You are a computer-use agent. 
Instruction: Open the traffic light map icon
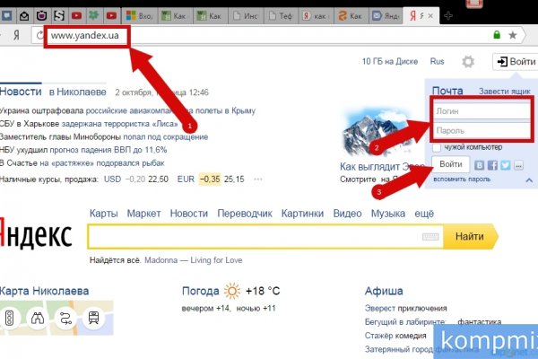11,318
